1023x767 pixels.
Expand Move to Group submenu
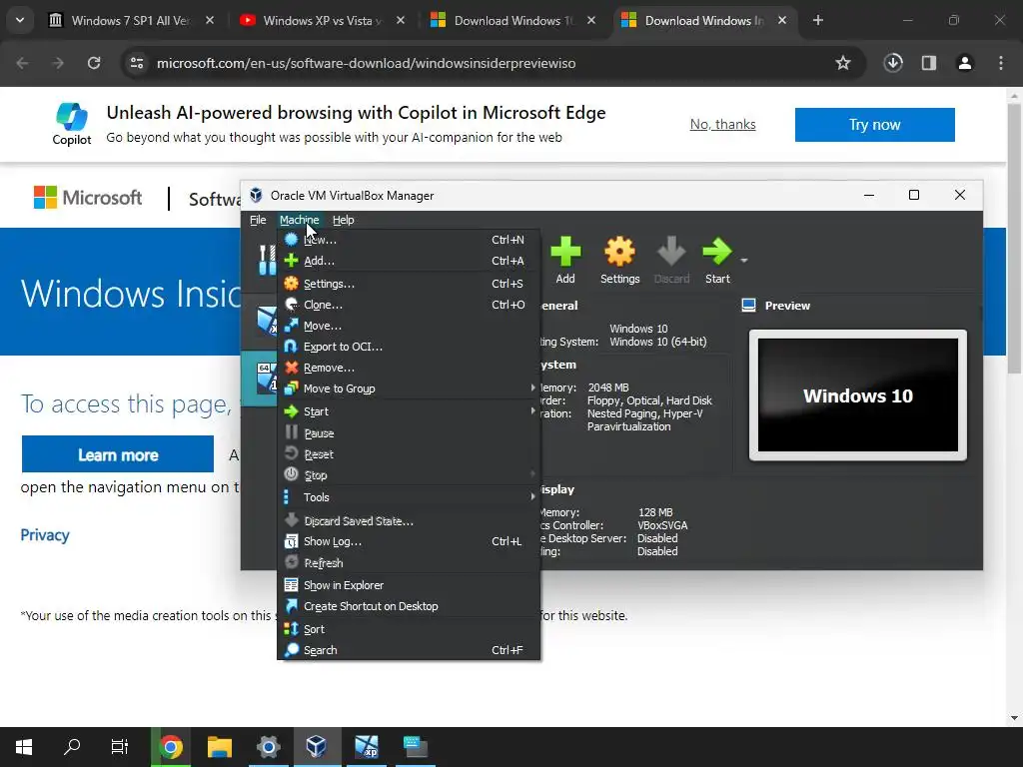tap(409, 388)
